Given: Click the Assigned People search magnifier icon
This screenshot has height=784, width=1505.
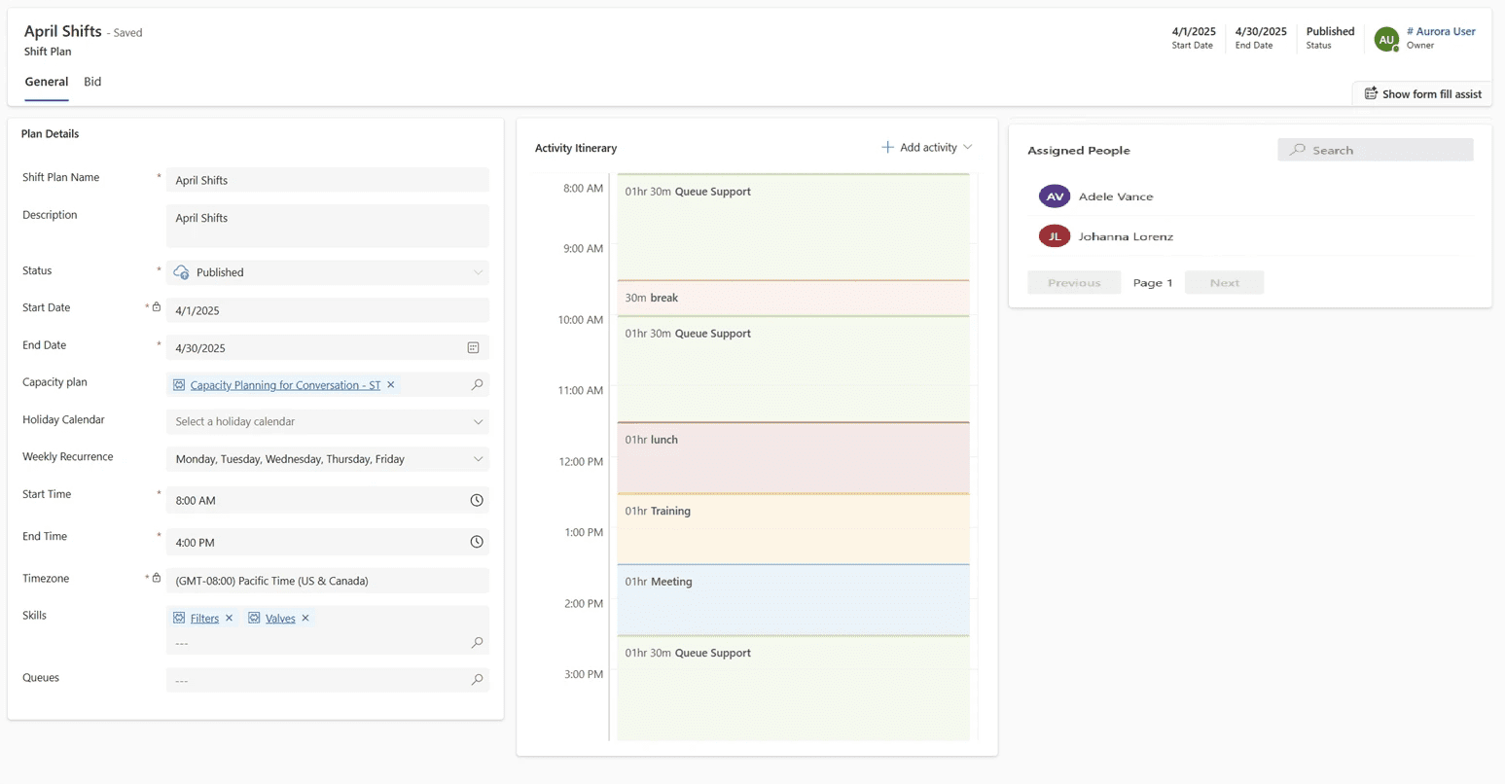Looking at the screenshot, I should [1298, 150].
